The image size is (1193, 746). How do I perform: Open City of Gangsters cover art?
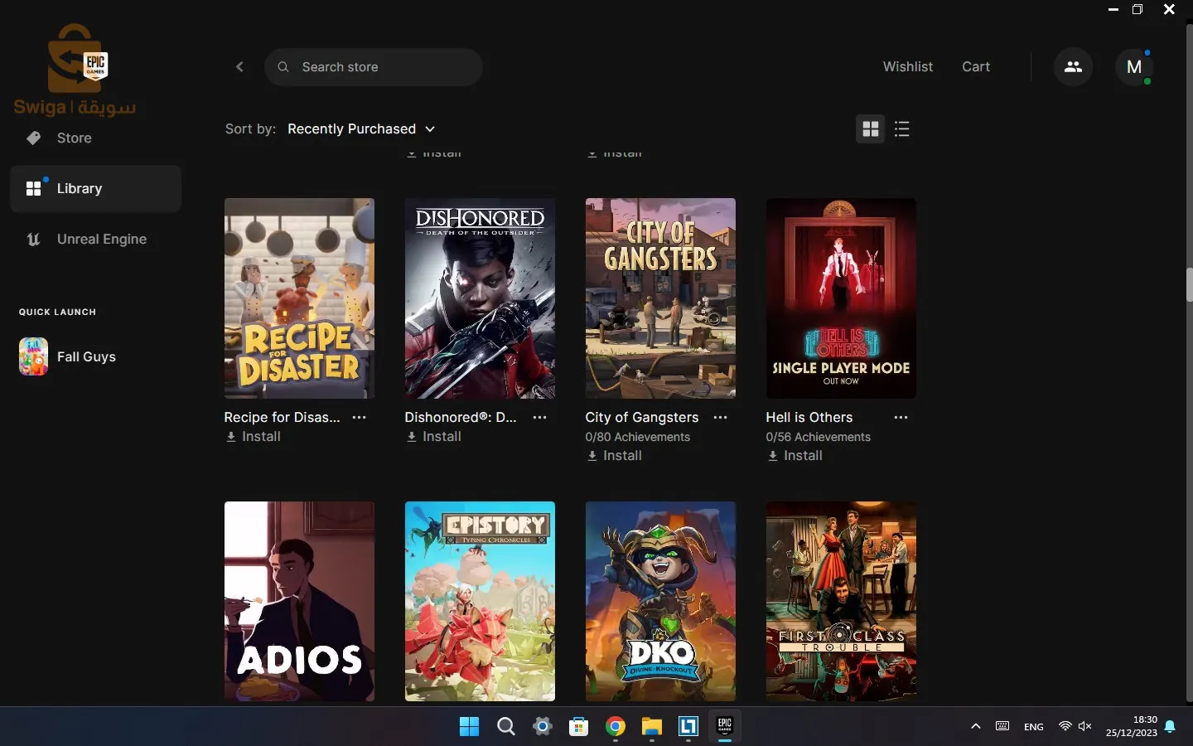(x=660, y=298)
